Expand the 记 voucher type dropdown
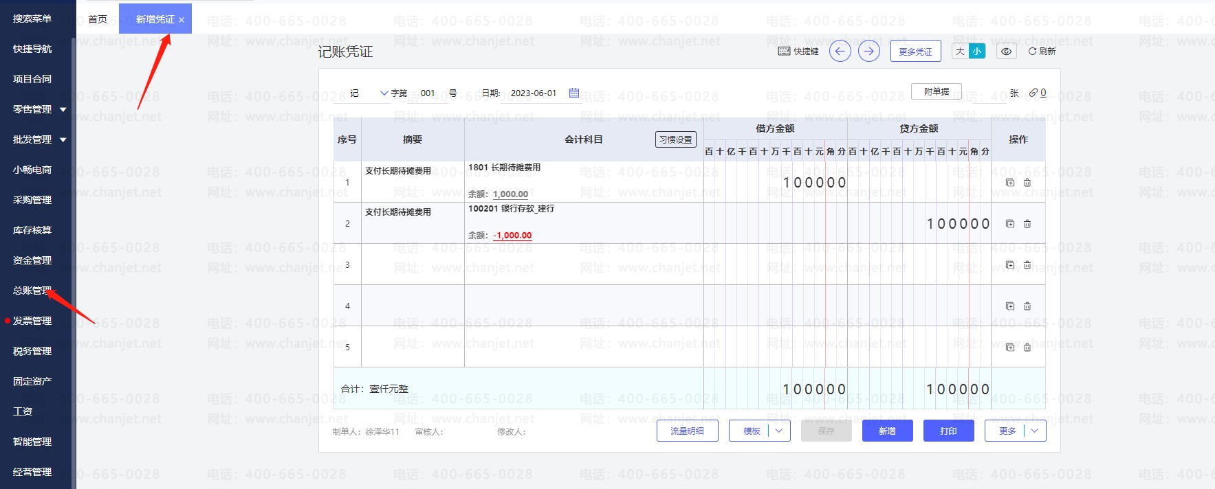This screenshot has height=489, width=1215. point(383,93)
